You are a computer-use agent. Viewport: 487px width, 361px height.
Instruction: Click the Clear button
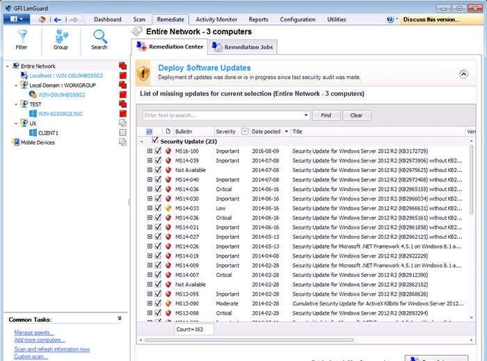point(356,115)
